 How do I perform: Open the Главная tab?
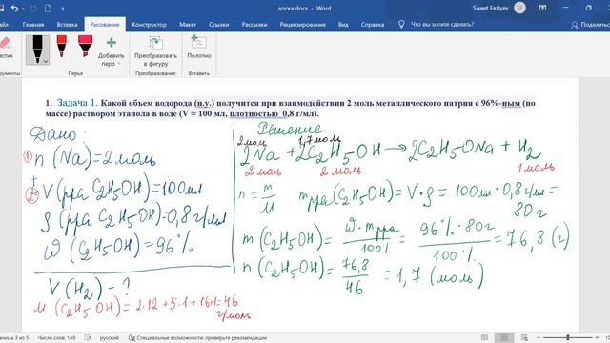[33, 25]
